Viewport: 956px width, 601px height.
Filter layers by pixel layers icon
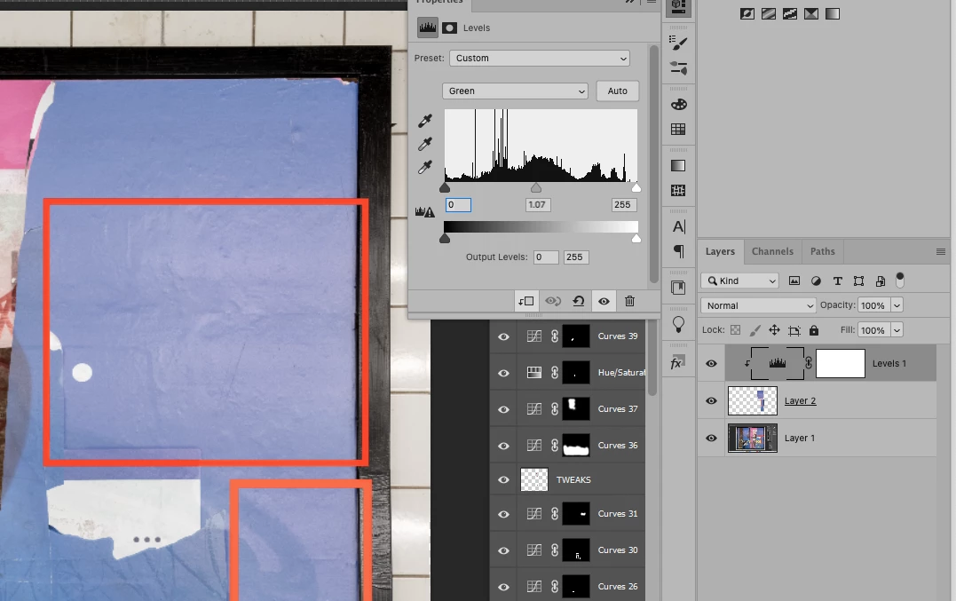tap(794, 281)
